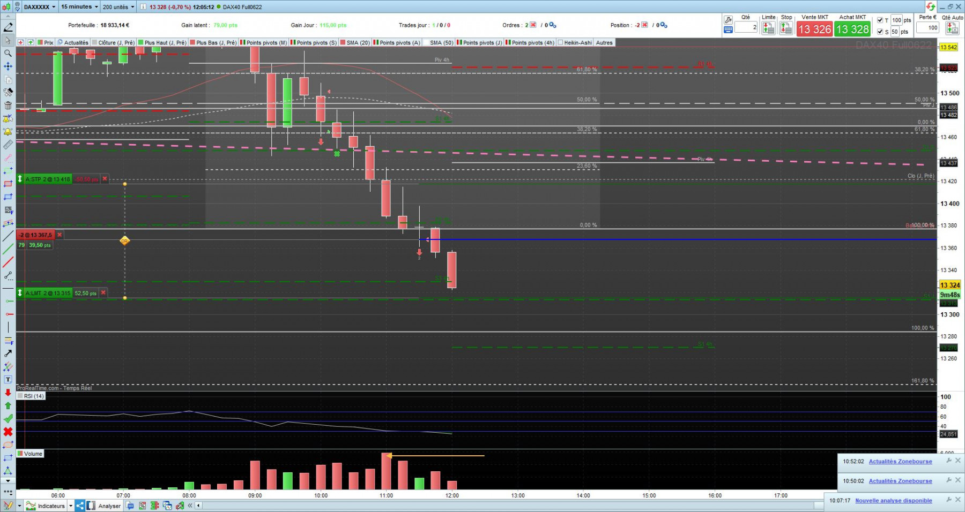Toggle the S stop checkbox

coord(880,32)
